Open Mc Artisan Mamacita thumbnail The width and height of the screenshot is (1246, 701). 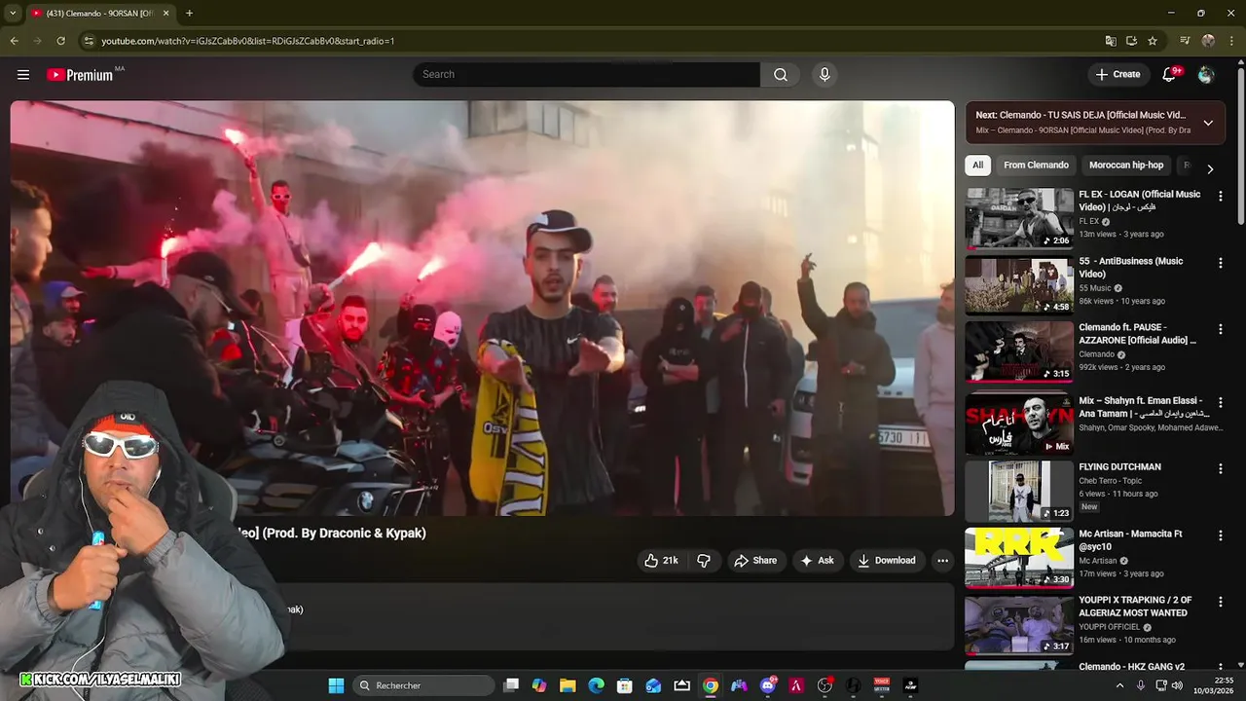coord(1019,558)
